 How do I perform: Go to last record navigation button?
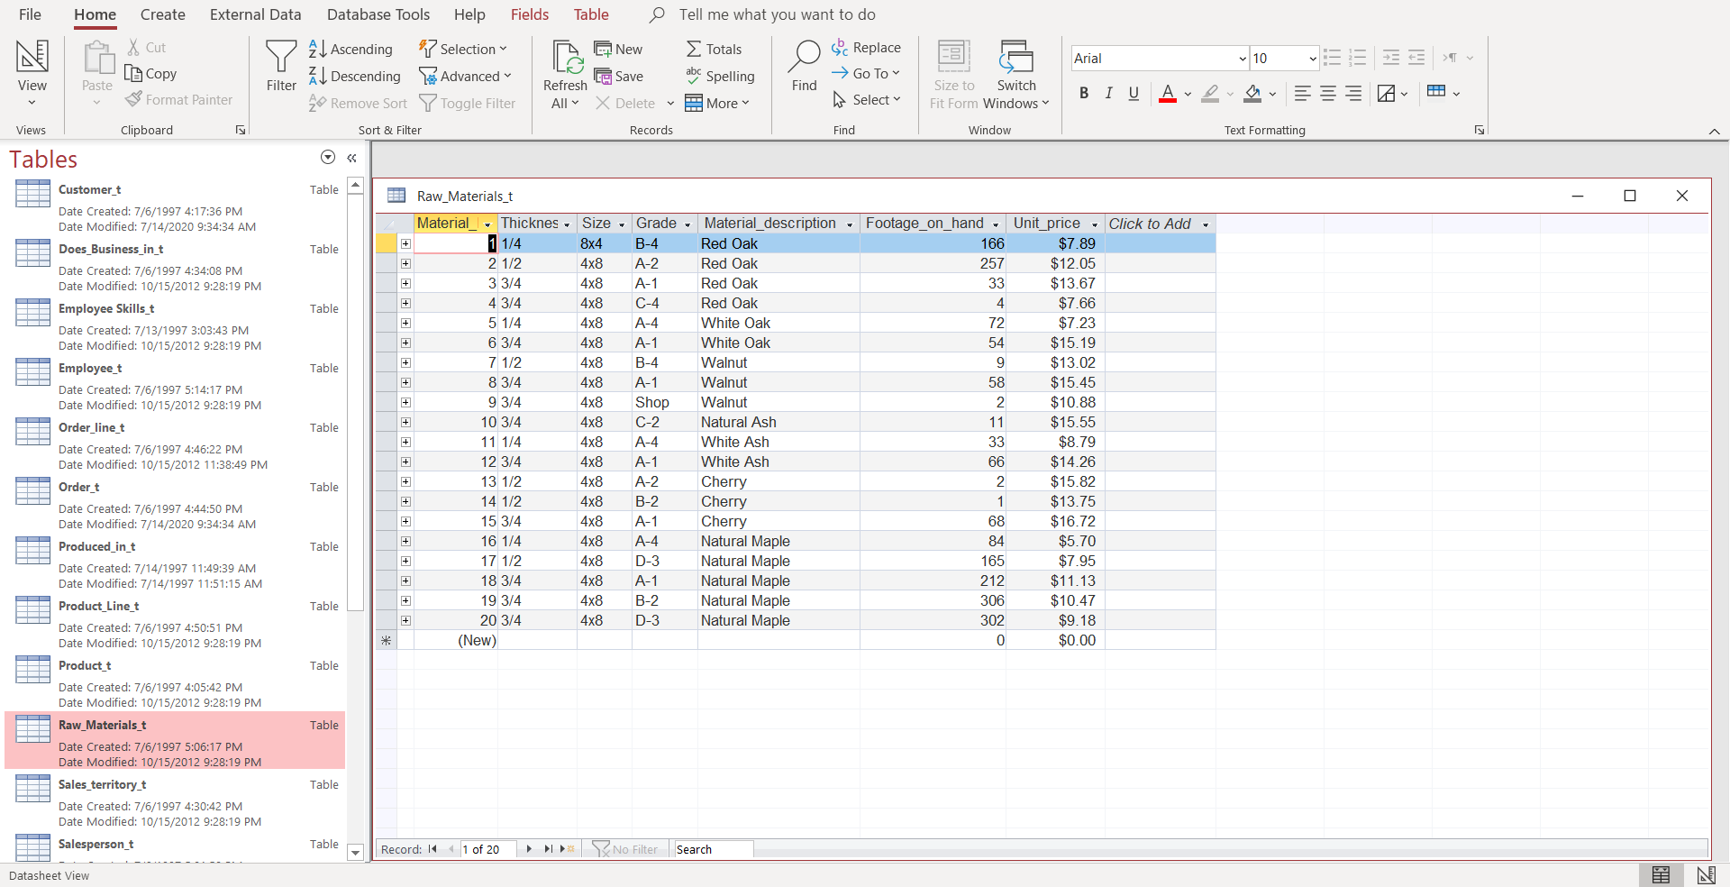(x=548, y=849)
